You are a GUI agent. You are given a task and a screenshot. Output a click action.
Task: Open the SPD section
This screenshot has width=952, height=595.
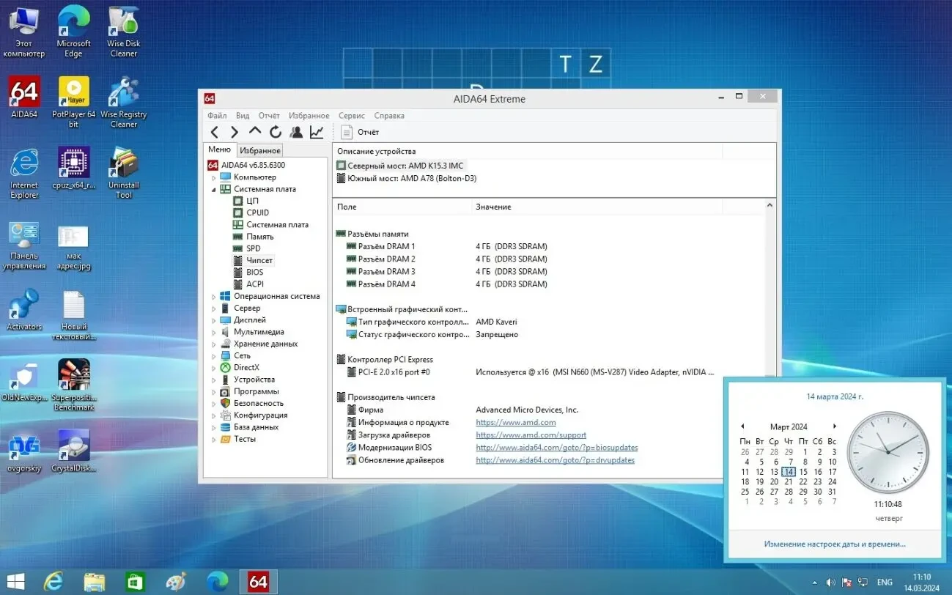coord(251,248)
